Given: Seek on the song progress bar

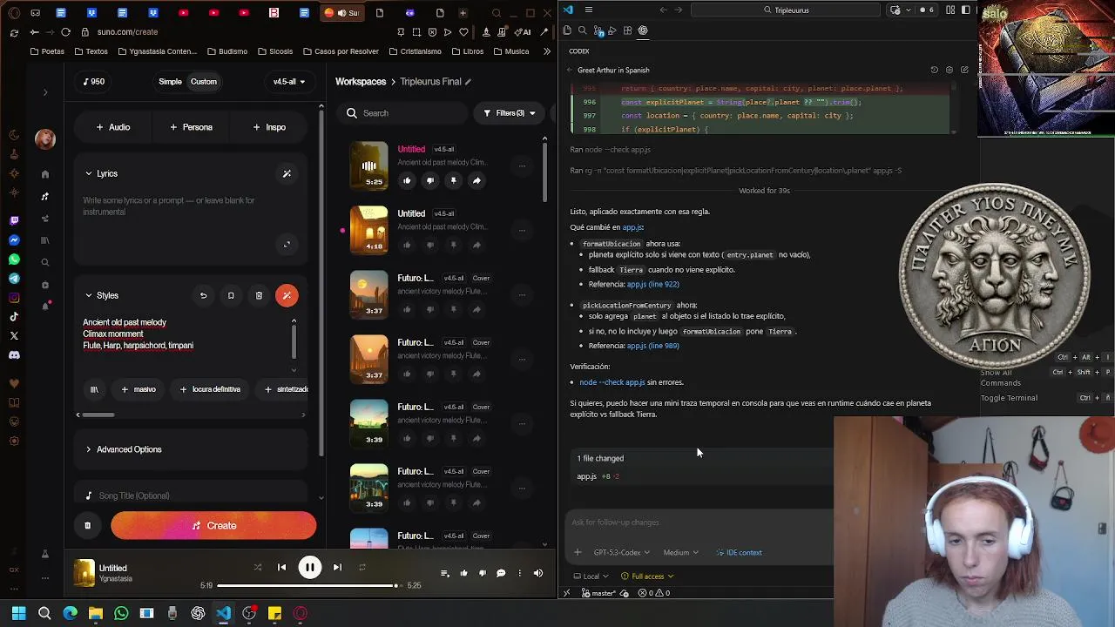Looking at the screenshot, I should [308, 585].
